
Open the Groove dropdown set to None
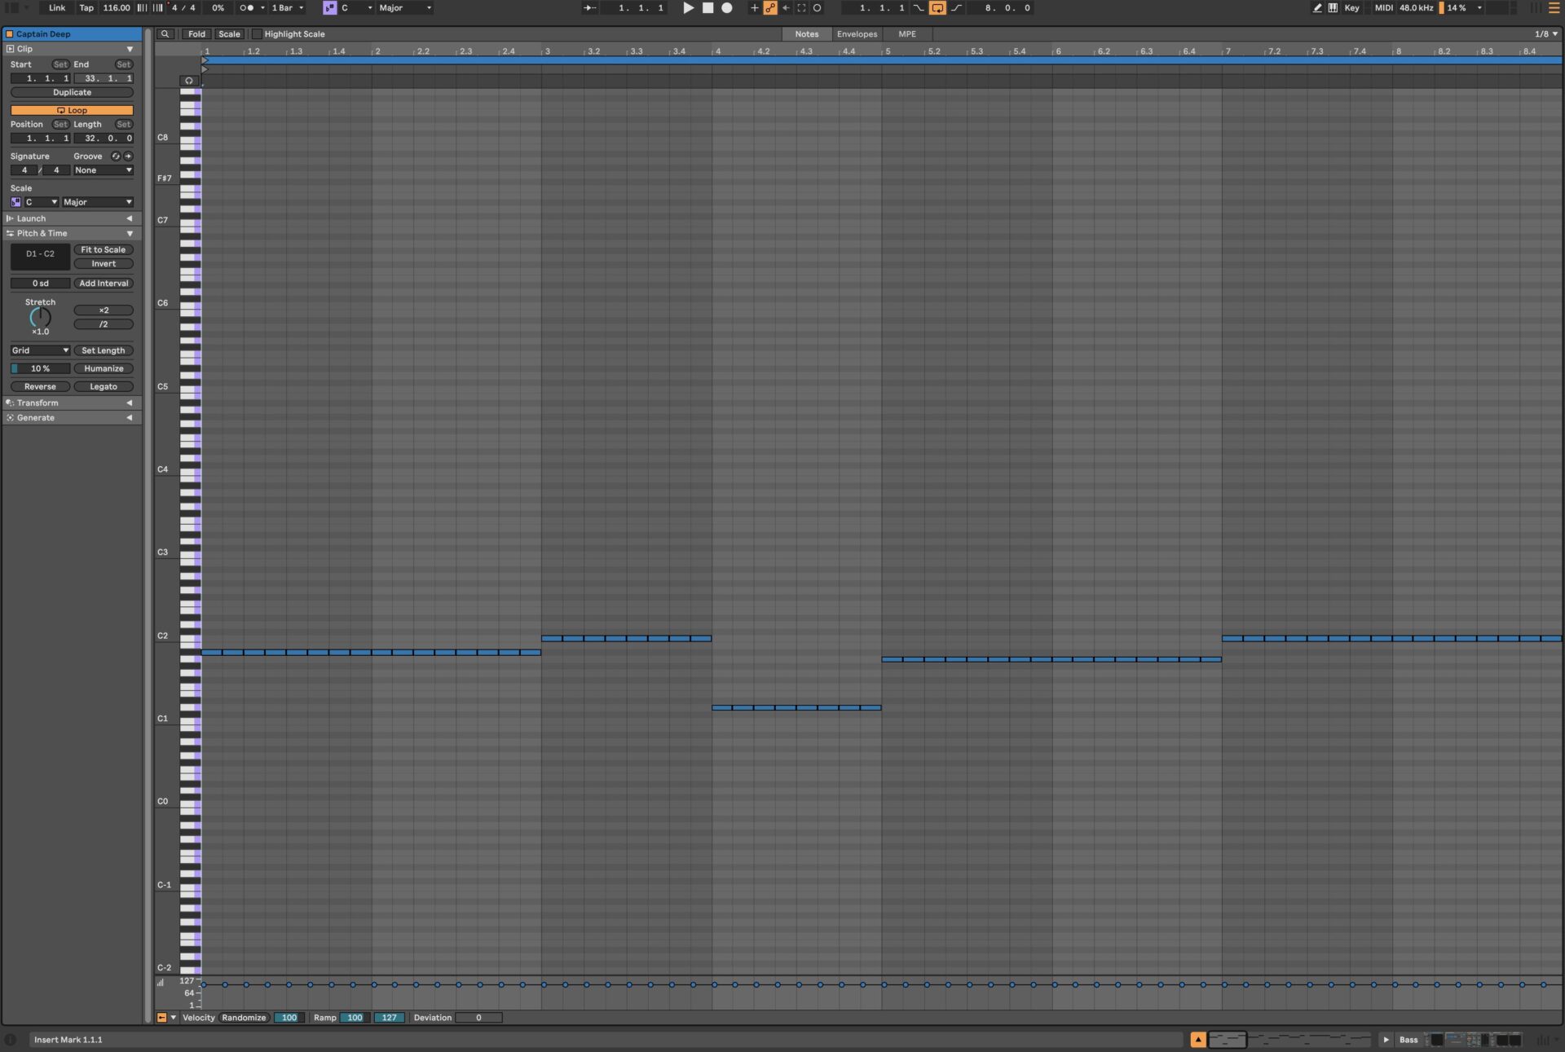(x=104, y=170)
